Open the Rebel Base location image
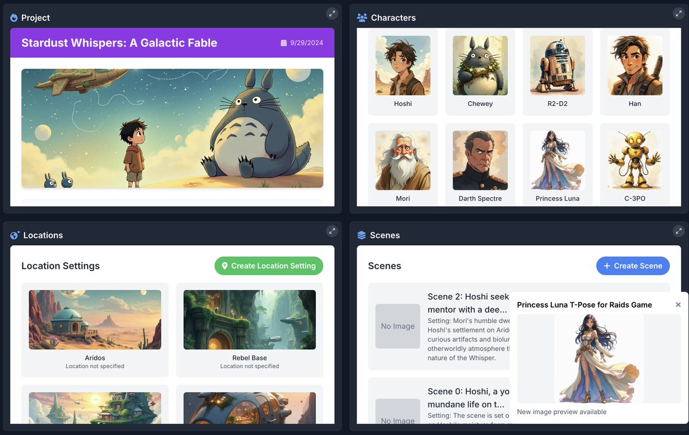 click(250, 320)
